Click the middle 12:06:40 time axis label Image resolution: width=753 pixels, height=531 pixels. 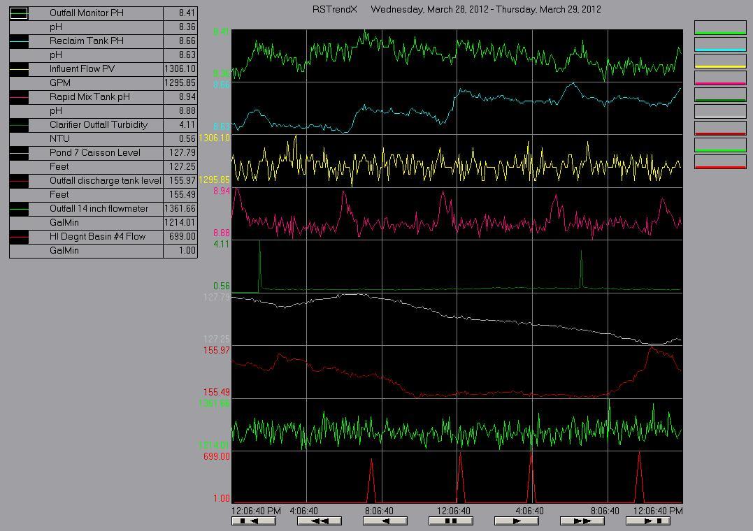453,511
